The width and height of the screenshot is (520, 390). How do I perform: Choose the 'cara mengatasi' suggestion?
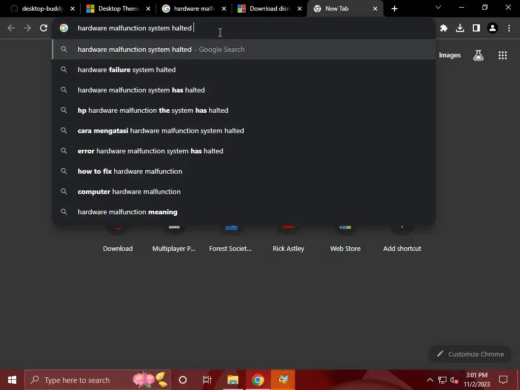[x=244, y=131]
